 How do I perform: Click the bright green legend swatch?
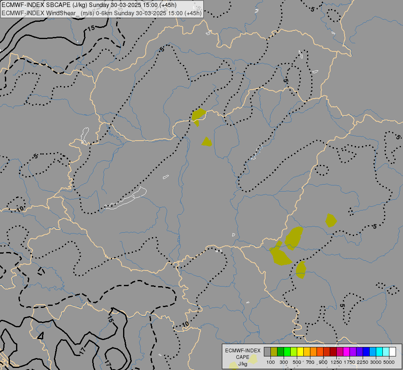click(287, 351)
